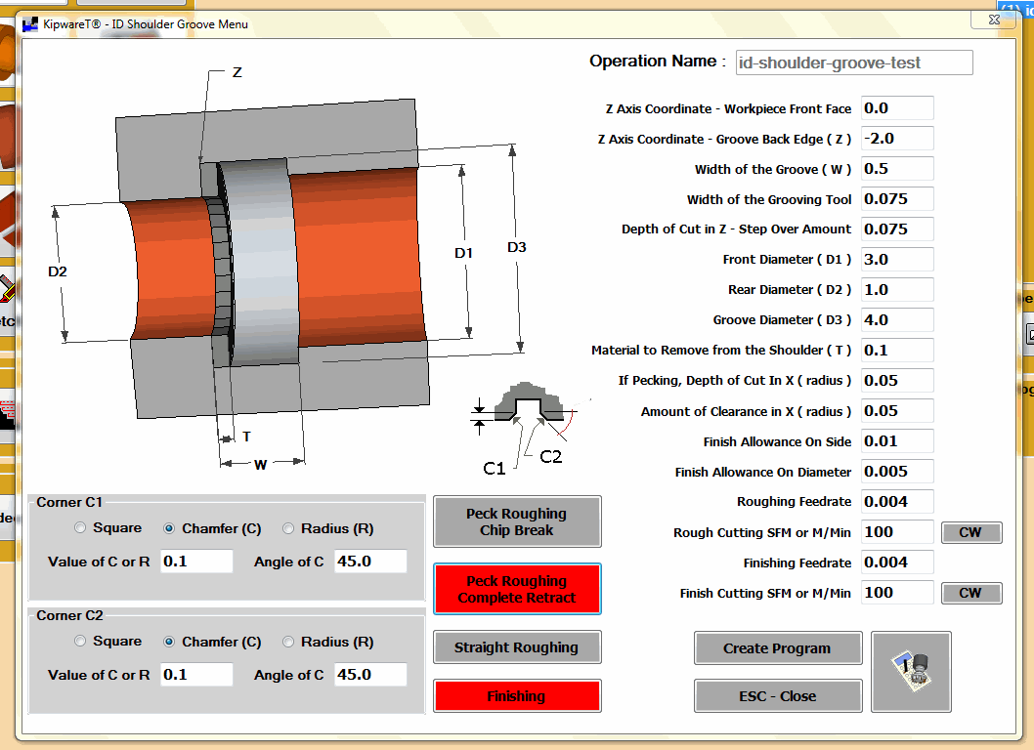Click the Finishing button
Screen dimensions: 1034x750
517,695
